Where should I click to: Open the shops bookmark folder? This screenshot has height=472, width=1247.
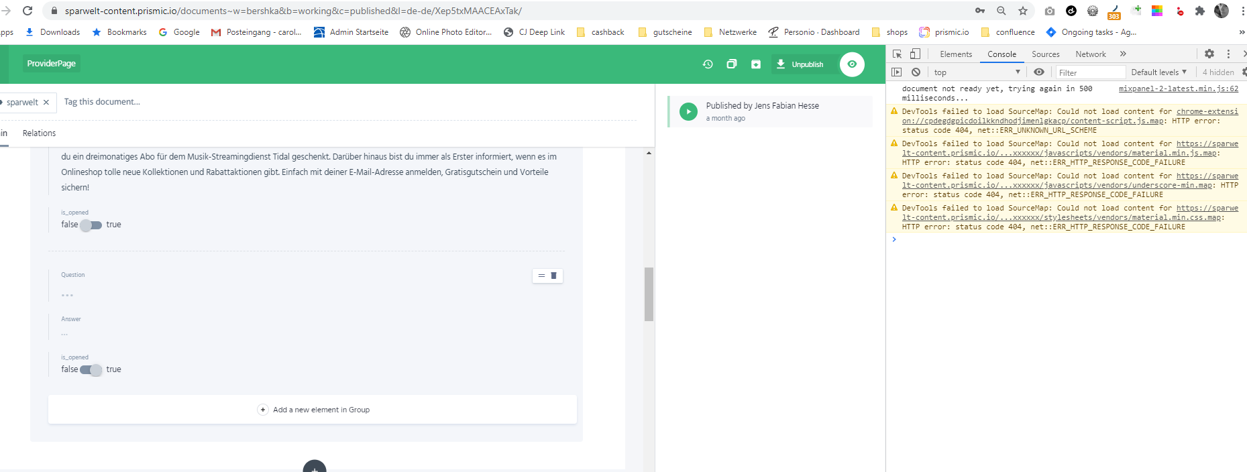(889, 32)
